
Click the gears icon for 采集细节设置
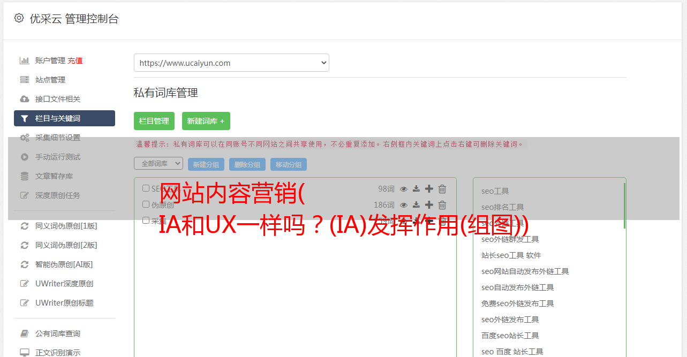(25, 138)
